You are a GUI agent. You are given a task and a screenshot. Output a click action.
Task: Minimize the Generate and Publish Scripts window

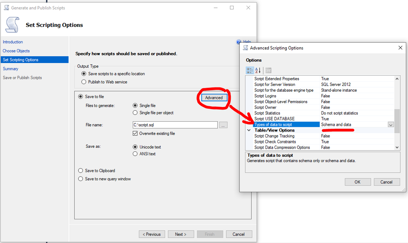coord(216,8)
